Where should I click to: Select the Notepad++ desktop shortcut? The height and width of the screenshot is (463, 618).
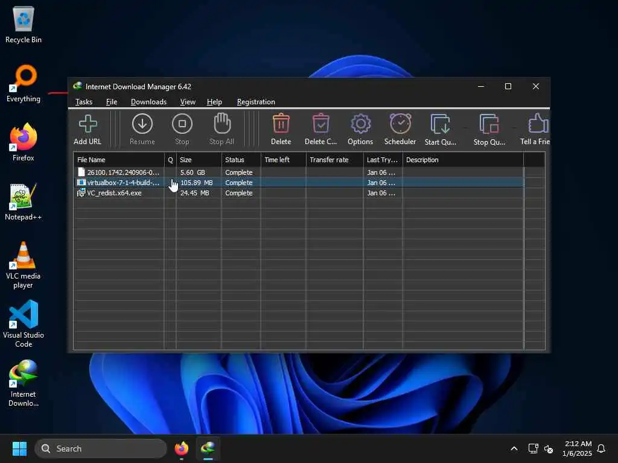(x=24, y=201)
